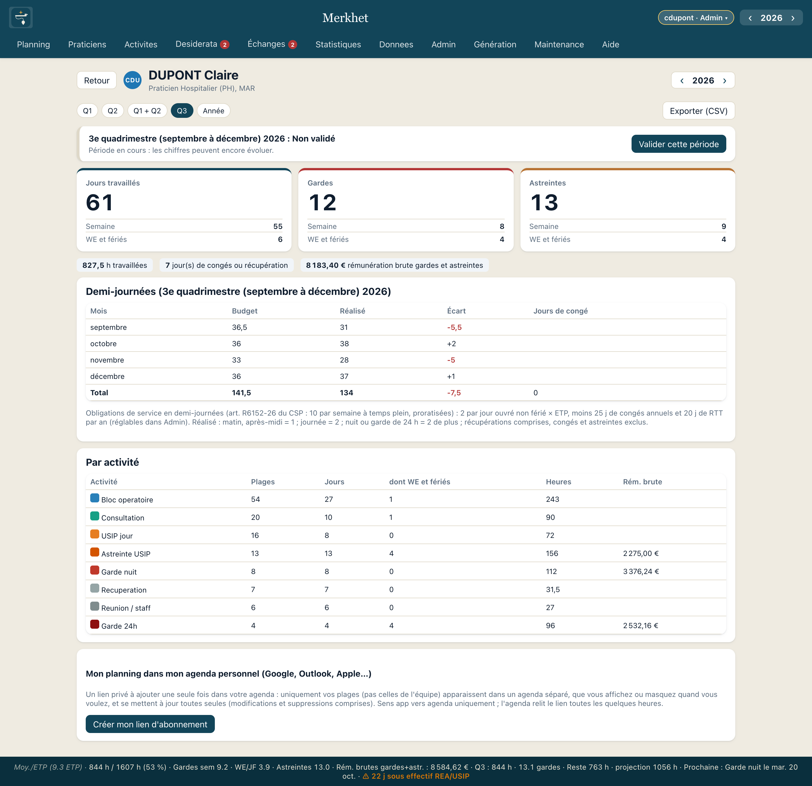Screen dimensions: 812x786
Task: Click Valider cette période button
Action: pyautogui.click(x=679, y=144)
